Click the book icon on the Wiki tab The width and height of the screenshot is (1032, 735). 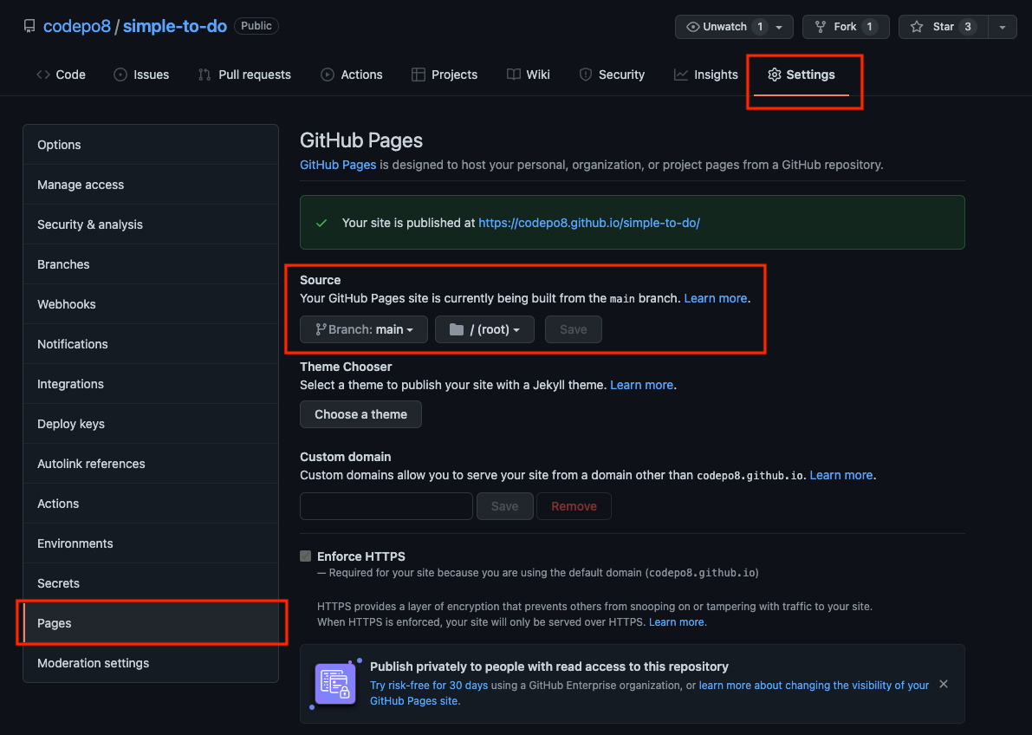[x=512, y=75]
